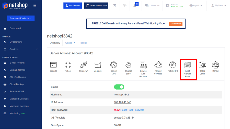
Task: Open Premium DNS in sidebar
Action: [17, 92]
